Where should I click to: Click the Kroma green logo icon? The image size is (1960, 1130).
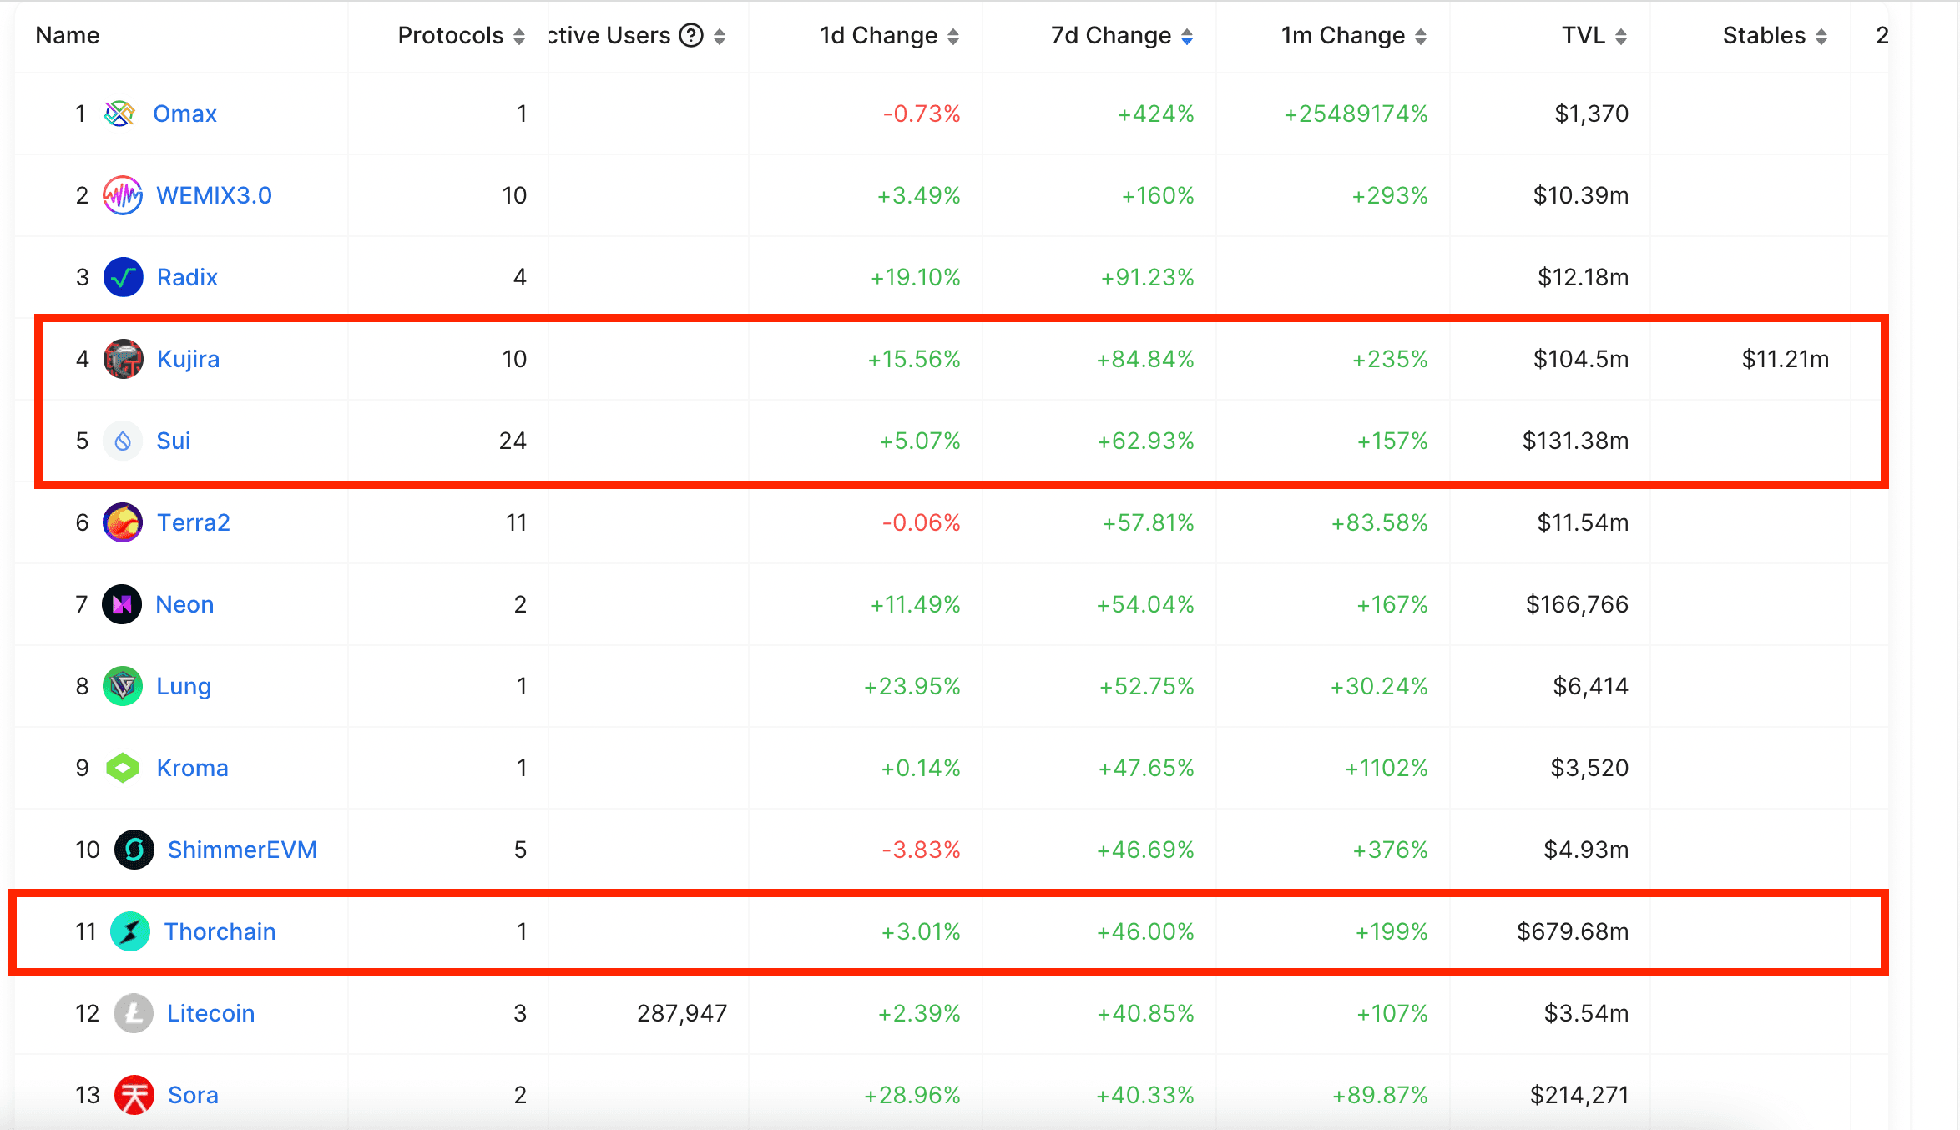click(123, 768)
